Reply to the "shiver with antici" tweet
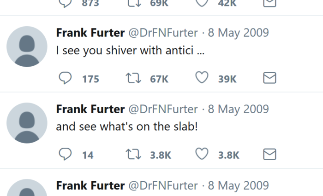Screen dimensions: 323x196 tap(66, 79)
